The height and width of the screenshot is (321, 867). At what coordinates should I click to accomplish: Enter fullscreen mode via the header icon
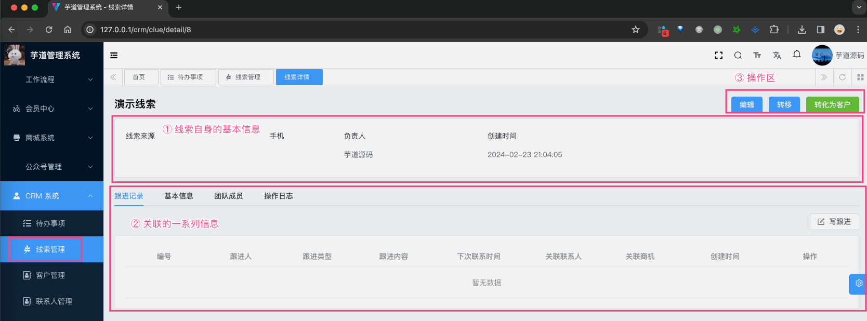point(718,56)
